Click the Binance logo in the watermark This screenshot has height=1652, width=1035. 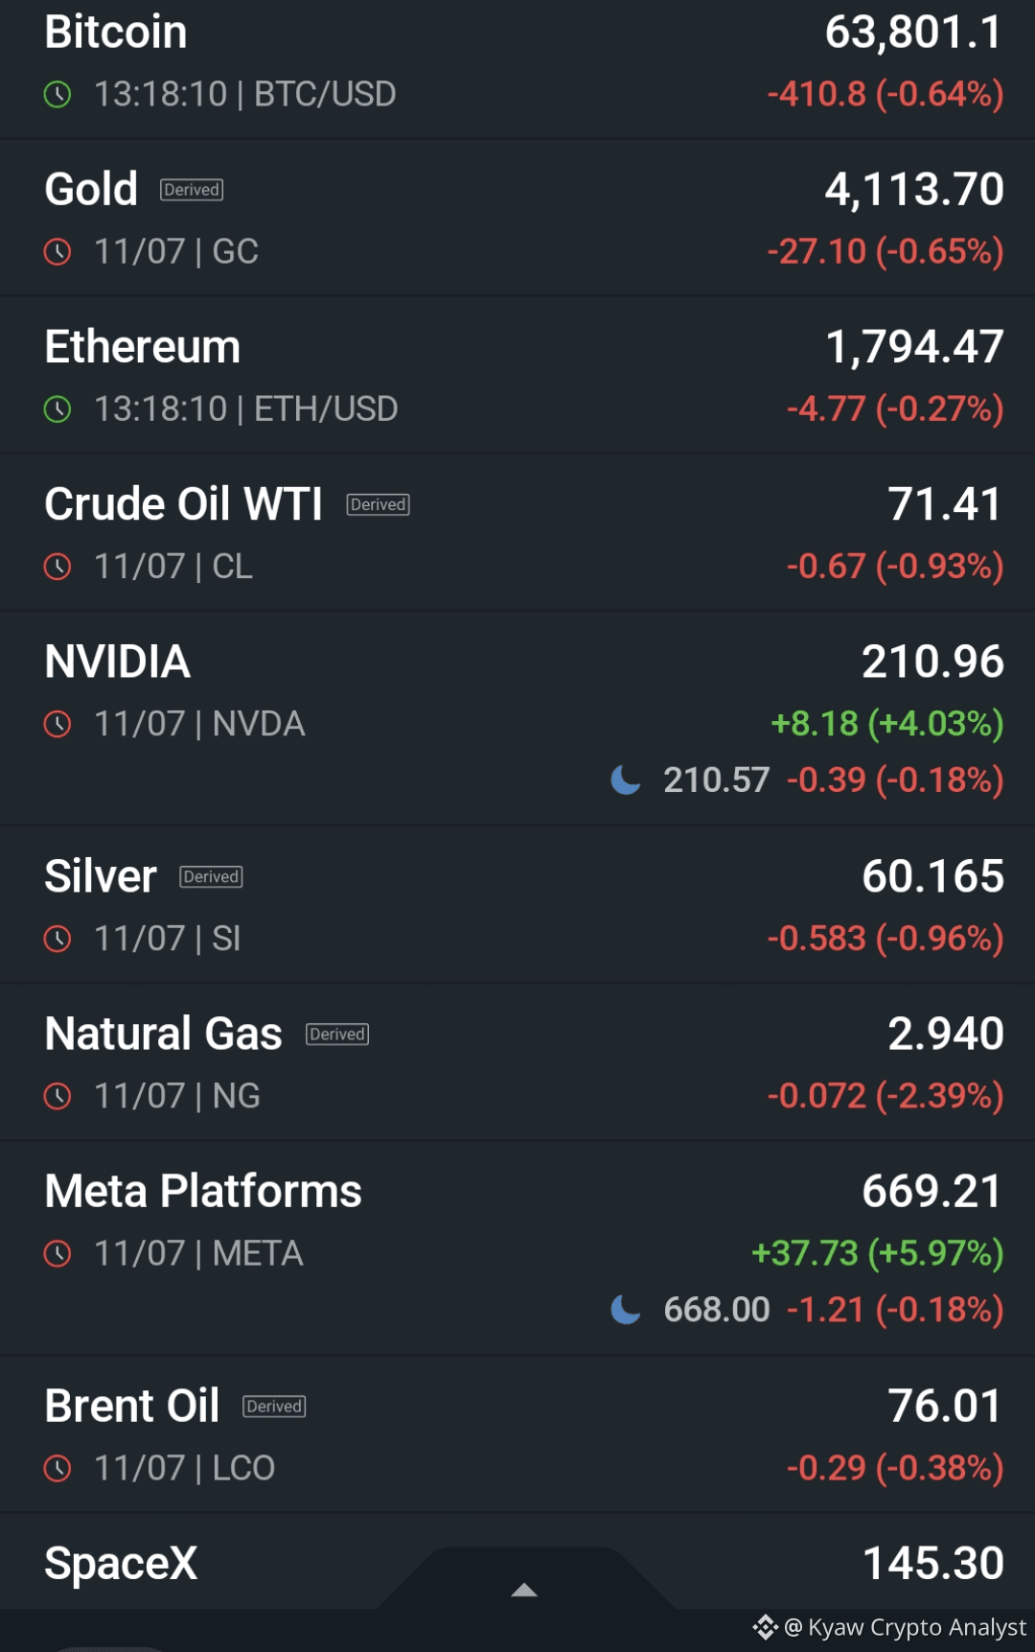[x=765, y=1627]
